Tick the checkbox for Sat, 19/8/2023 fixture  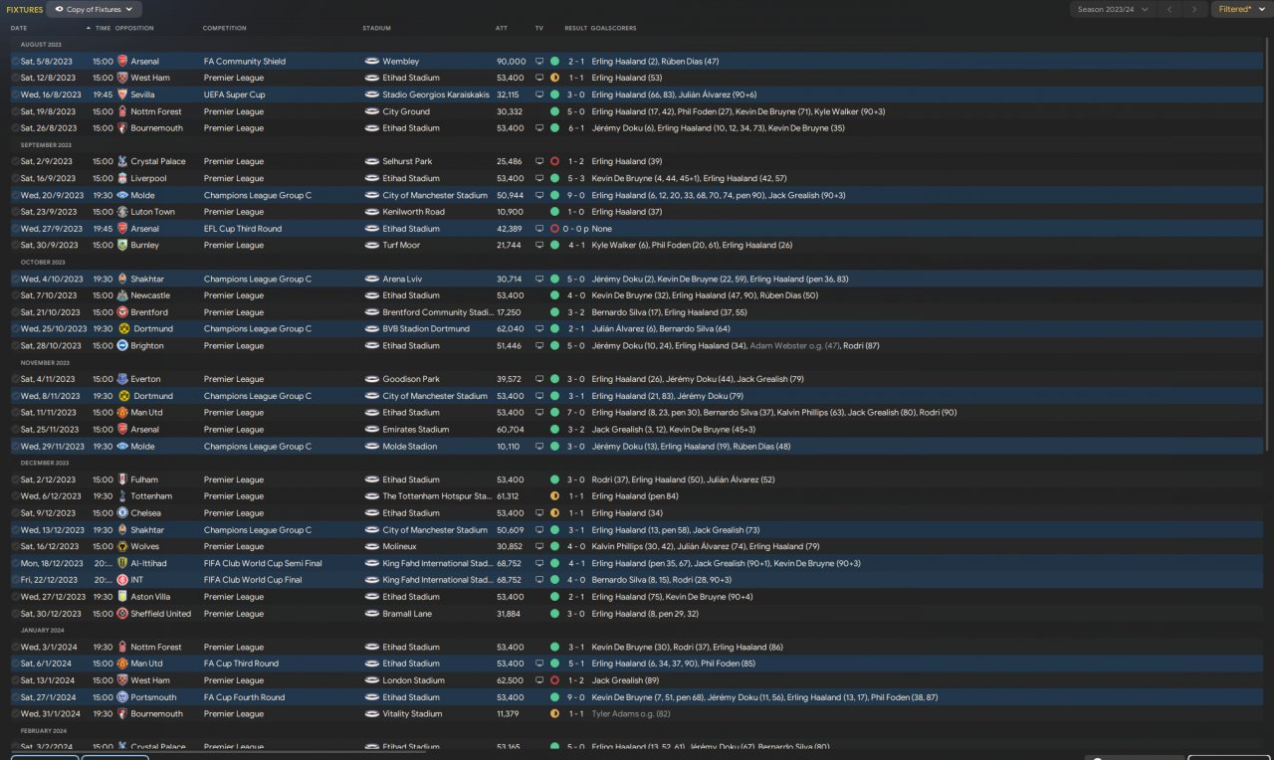click(15, 111)
